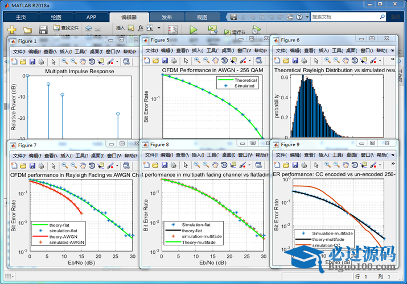Screen dimensions: 407x284
Task: Open Brush dropdown arrow in Figure 8 toolbar
Action: [x=249, y=165]
